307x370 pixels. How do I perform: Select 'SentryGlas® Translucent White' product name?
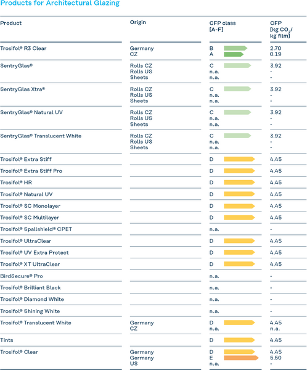41,136
